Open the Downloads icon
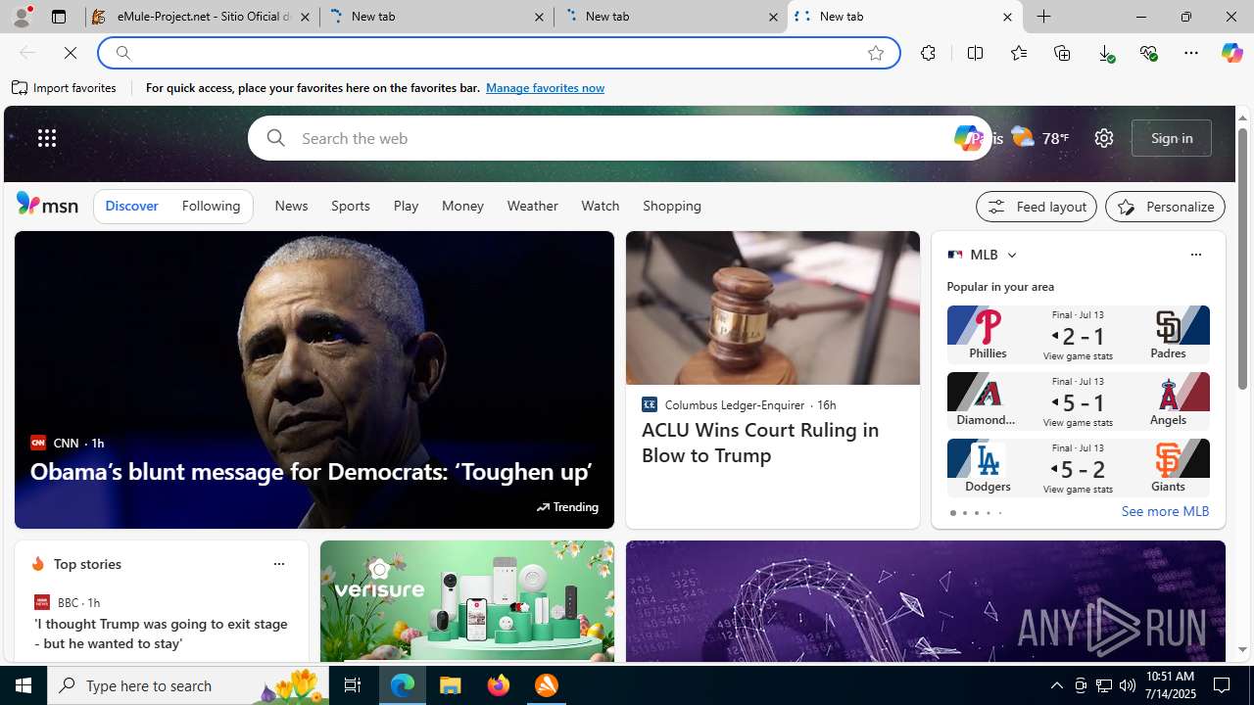The width and height of the screenshot is (1254, 705). [x=1106, y=53]
